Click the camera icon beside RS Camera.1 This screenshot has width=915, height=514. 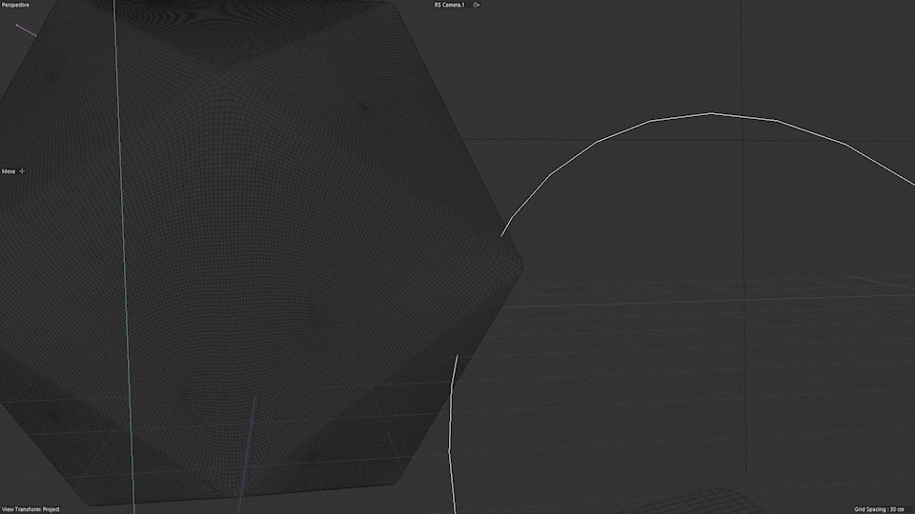pyautogui.click(x=477, y=5)
